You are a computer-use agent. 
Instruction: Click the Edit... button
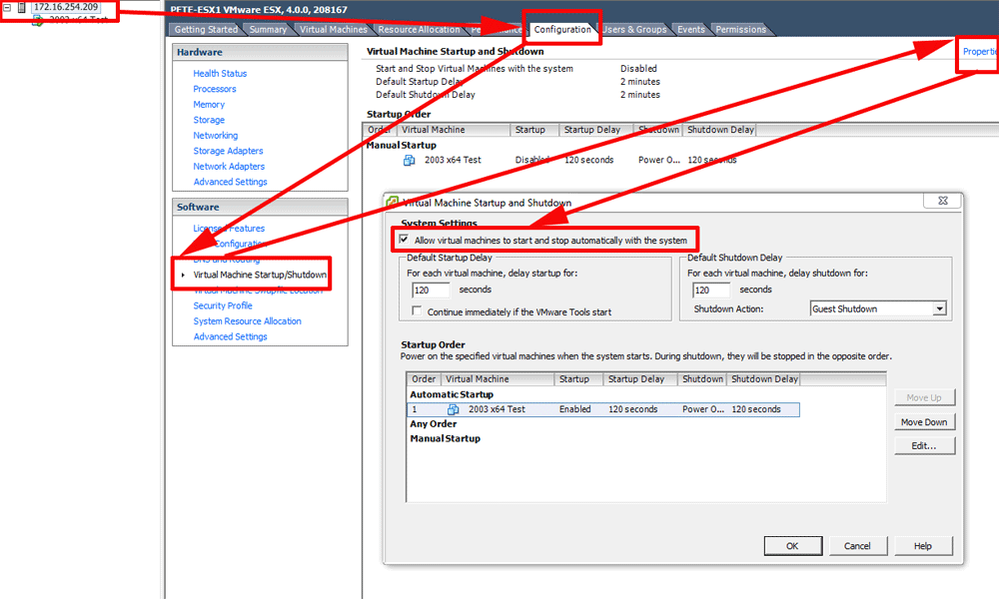pyautogui.click(x=924, y=445)
